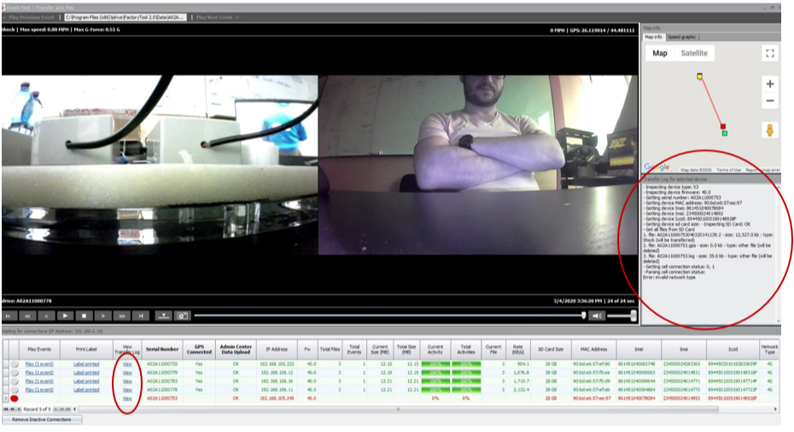Screen dimensions: 794x432
Task: Select IP address cell 192.168.105.222
Action: point(277,364)
